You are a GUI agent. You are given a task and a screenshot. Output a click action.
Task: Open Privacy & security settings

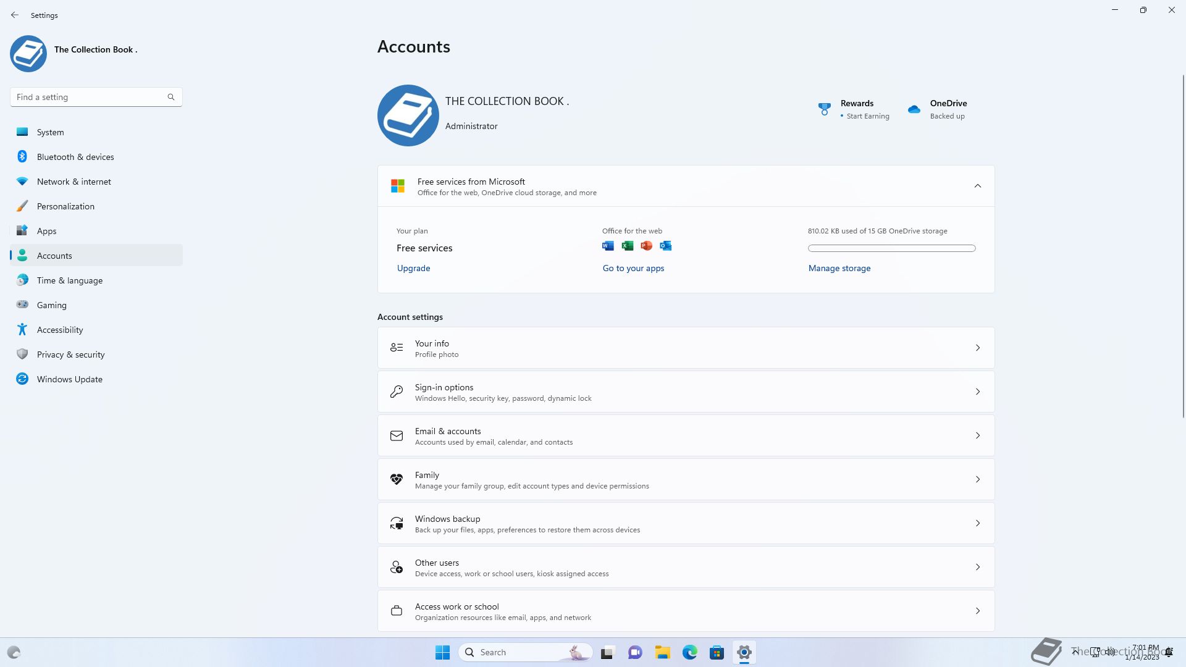[x=96, y=354]
